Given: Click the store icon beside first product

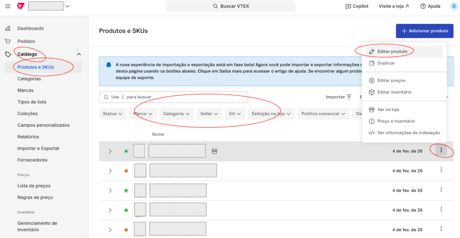Looking at the screenshot, I should (x=214, y=151).
